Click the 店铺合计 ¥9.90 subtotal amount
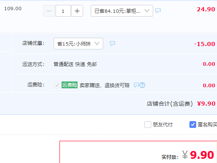 [206, 104]
